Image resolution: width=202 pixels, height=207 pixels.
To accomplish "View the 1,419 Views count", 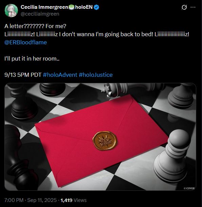I will click(x=74, y=200).
